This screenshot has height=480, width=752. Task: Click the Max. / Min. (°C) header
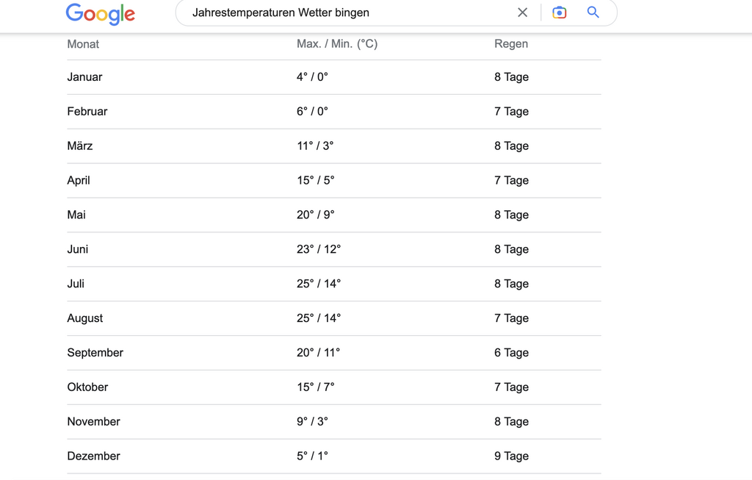point(337,44)
